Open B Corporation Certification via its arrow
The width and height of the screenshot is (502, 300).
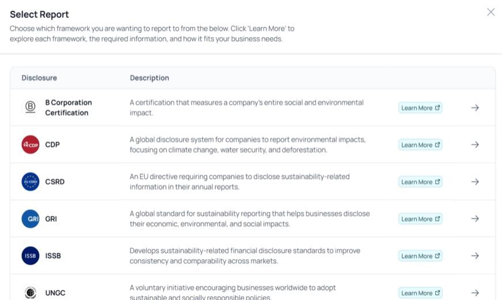point(475,107)
